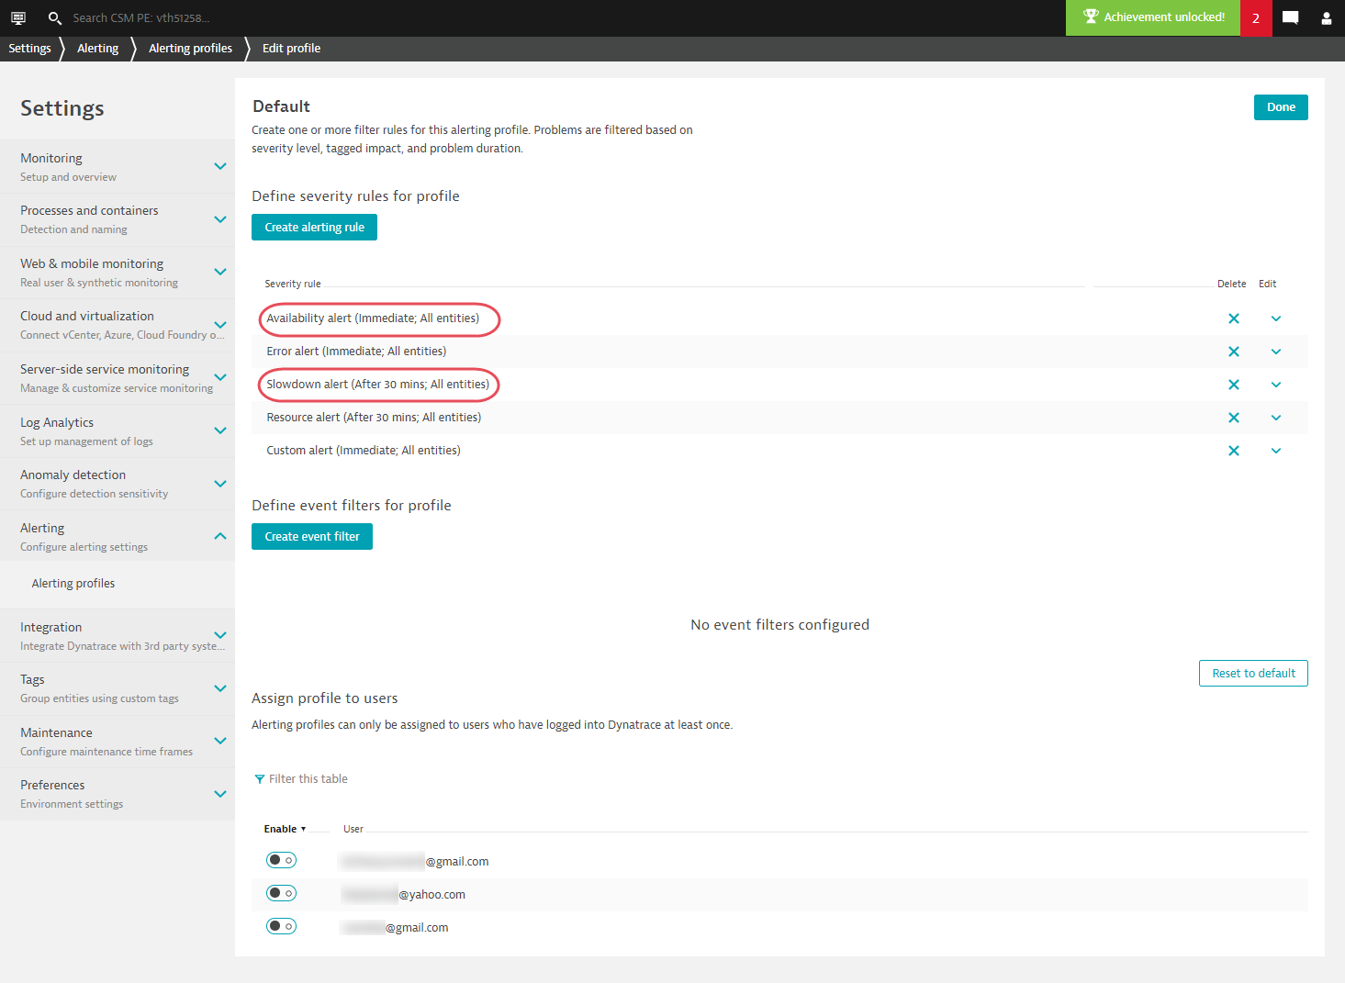Image resolution: width=1345 pixels, height=983 pixels.
Task: Sort table by Enable column
Action: [x=285, y=829]
